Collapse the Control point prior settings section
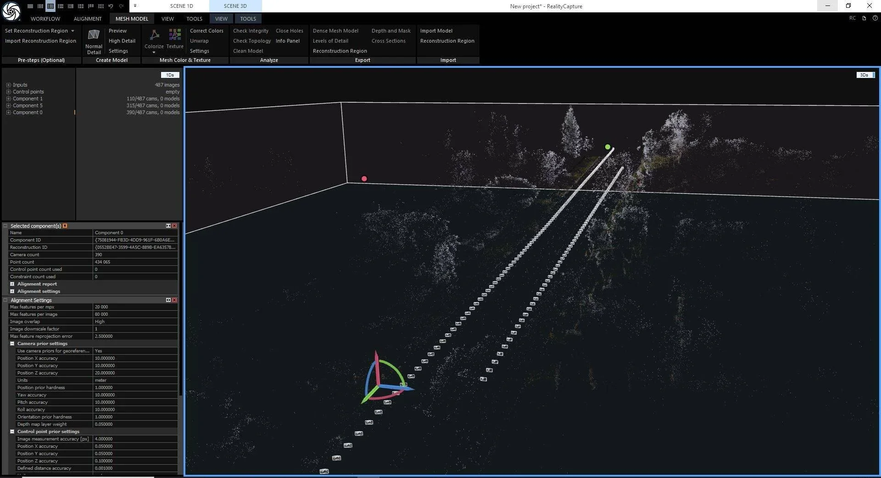This screenshot has height=478, width=881. click(12, 432)
